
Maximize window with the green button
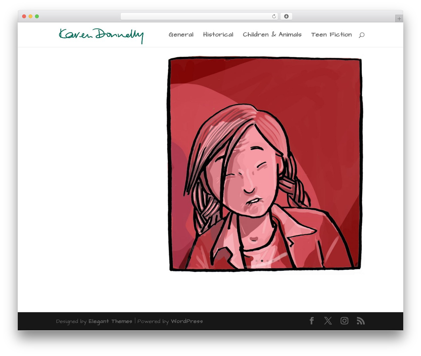37,16
